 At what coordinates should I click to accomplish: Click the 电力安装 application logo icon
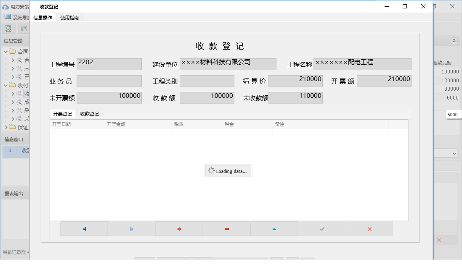[x=4, y=6]
